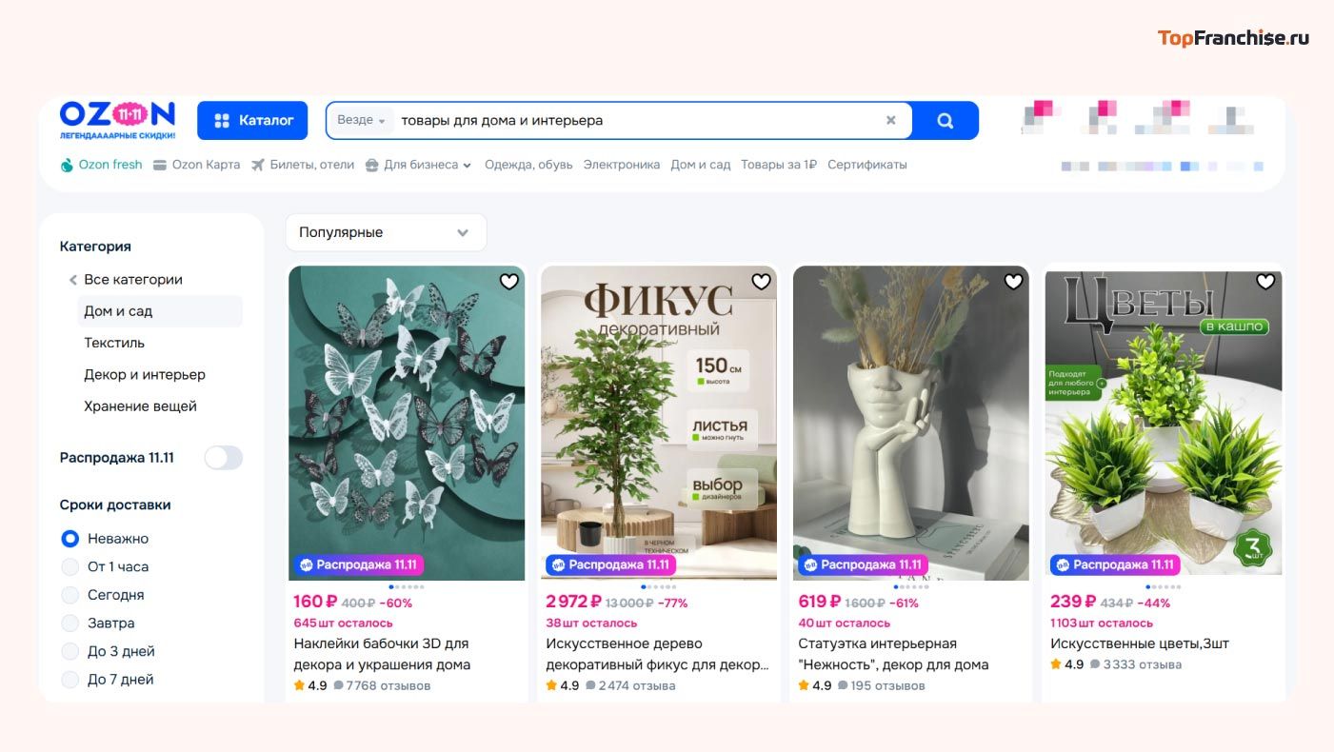Select the До 7 дней delivery option
Screen dimensions: 1334x752
point(70,679)
